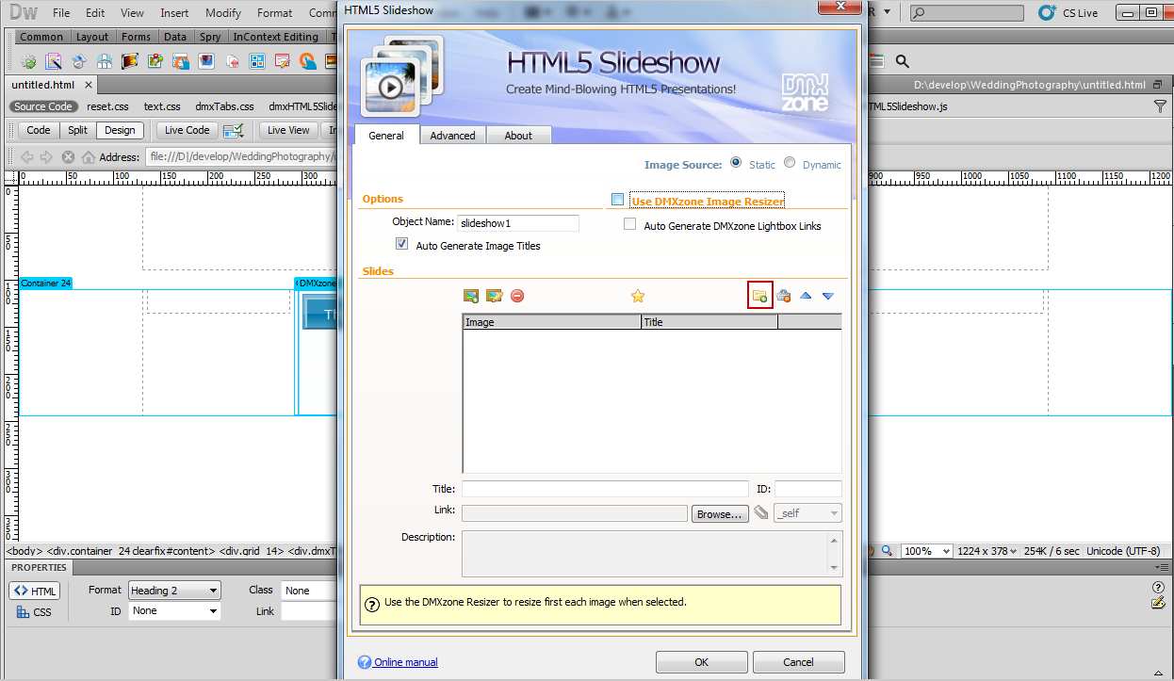Screen dimensions: 1174x681
Task: Enable Use DMXzone Image Resizer checkbox
Action: tap(618, 200)
